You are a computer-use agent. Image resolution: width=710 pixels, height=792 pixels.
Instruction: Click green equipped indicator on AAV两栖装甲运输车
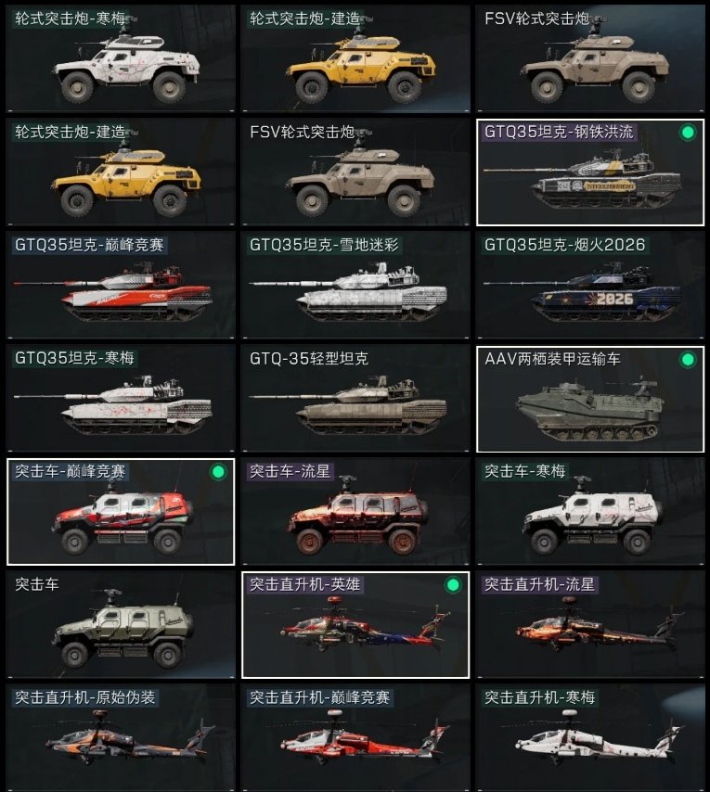[x=687, y=360]
